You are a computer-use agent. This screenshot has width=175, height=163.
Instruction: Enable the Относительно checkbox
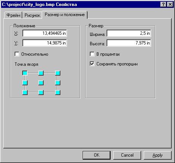click(17, 54)
